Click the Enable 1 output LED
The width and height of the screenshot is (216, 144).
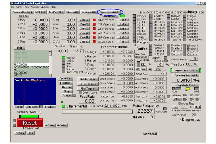pyautogui.click(x=151, y=45)
